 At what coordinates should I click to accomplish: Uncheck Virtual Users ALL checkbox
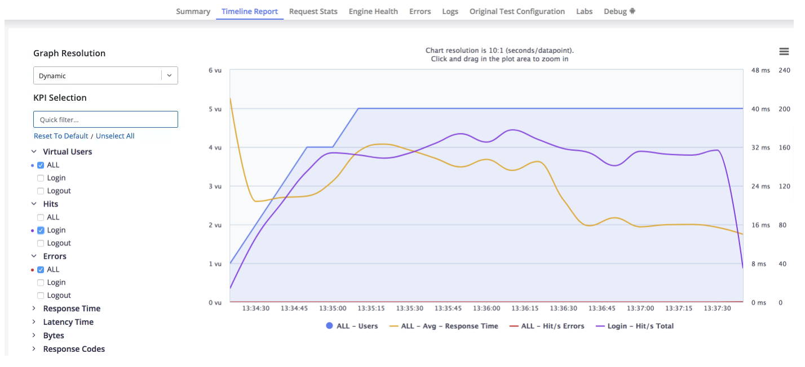click(x=41, y=165)
